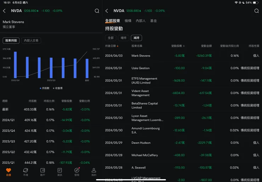This screenshot has height=182, width=262.
Task: Tap the 2023/Q3 bar in chart
Action: 51,68
